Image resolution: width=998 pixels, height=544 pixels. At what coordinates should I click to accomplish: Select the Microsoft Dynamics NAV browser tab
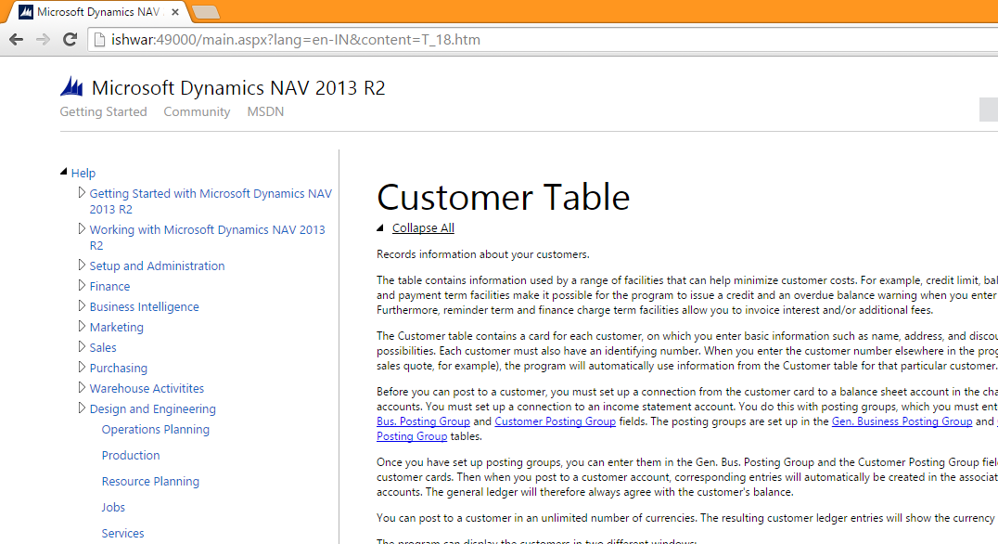[x=99, y=11]
